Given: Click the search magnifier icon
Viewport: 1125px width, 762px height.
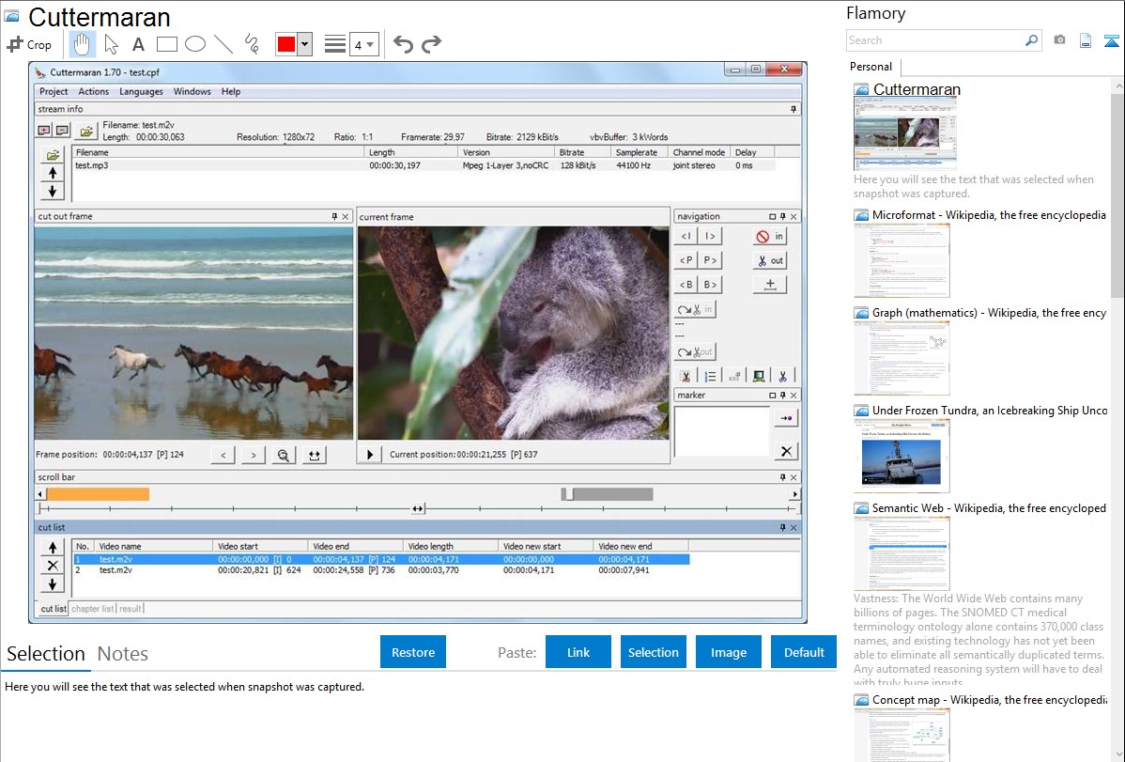Looking at the screenshot, I should 1031,40.
